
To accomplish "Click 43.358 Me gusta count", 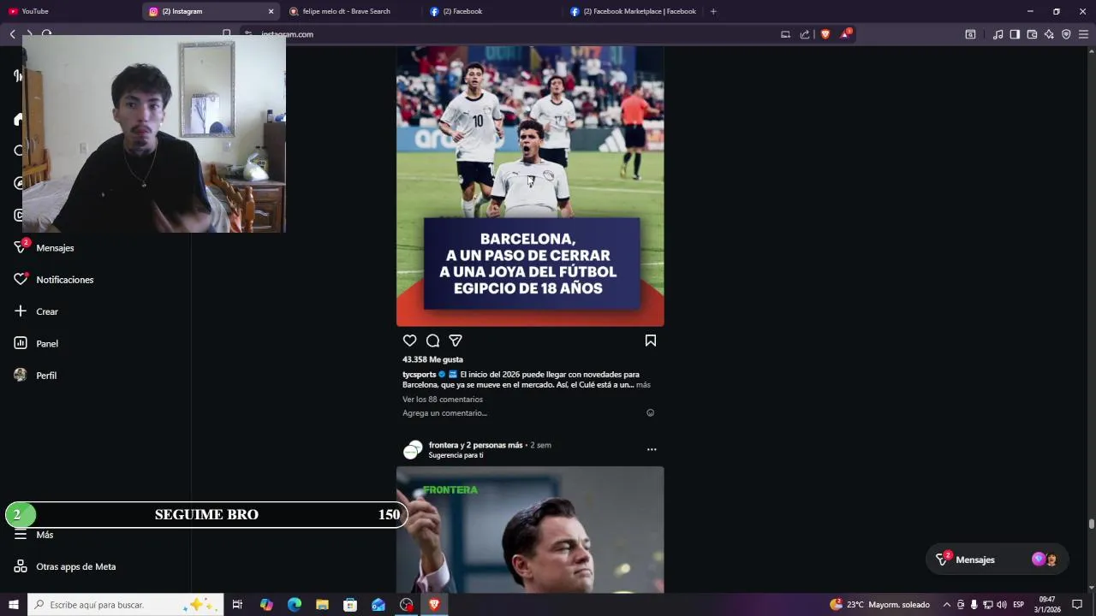I will pos(432,359).
